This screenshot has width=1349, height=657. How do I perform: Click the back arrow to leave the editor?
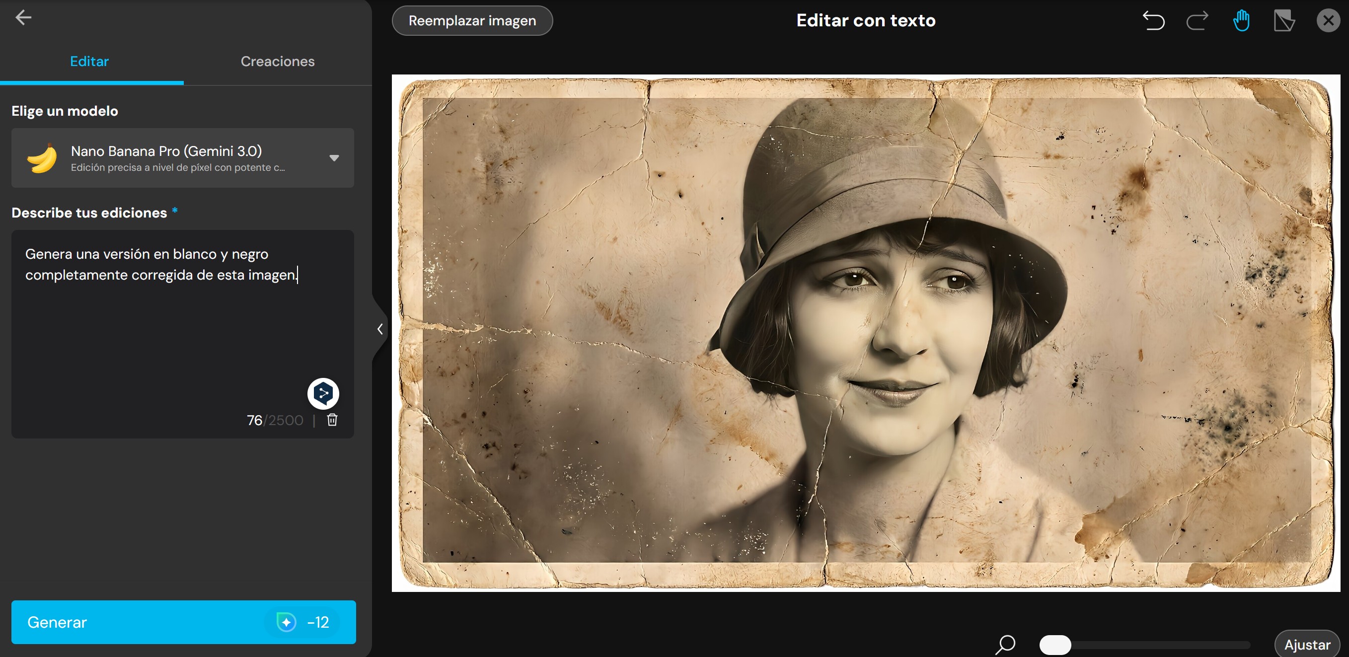[23, 17]
